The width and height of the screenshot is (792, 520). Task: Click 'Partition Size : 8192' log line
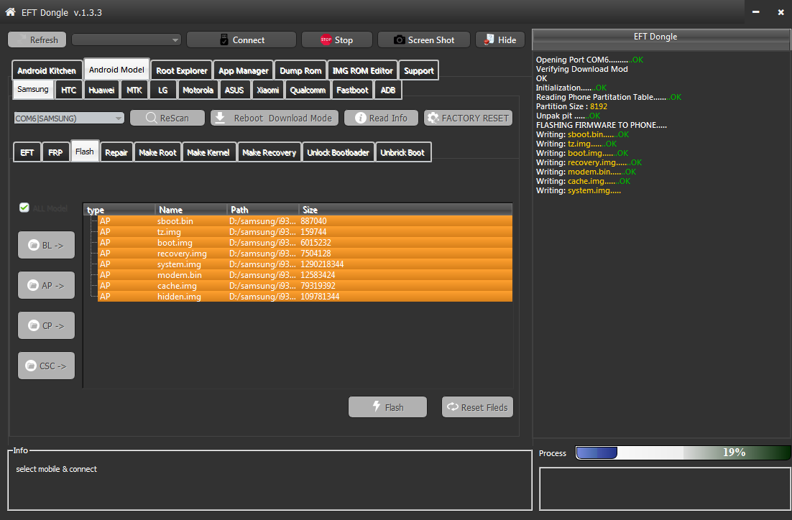tap(571, 106)
